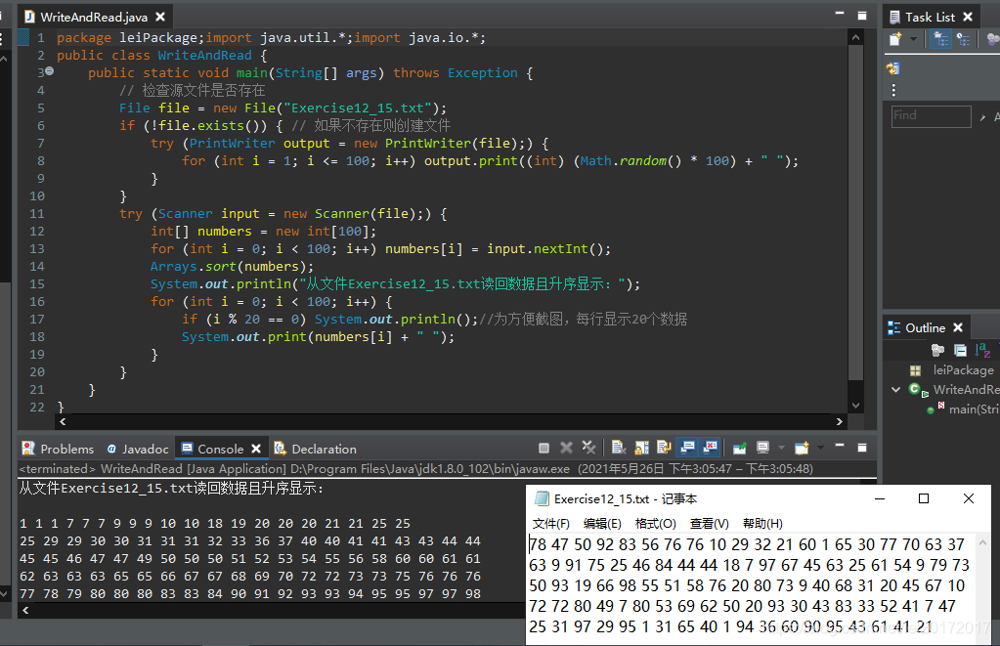Viewport: 1000px width, 646px height.
Task: Collapse main method fold marker at line 3
Action: (x=49, y=71)
